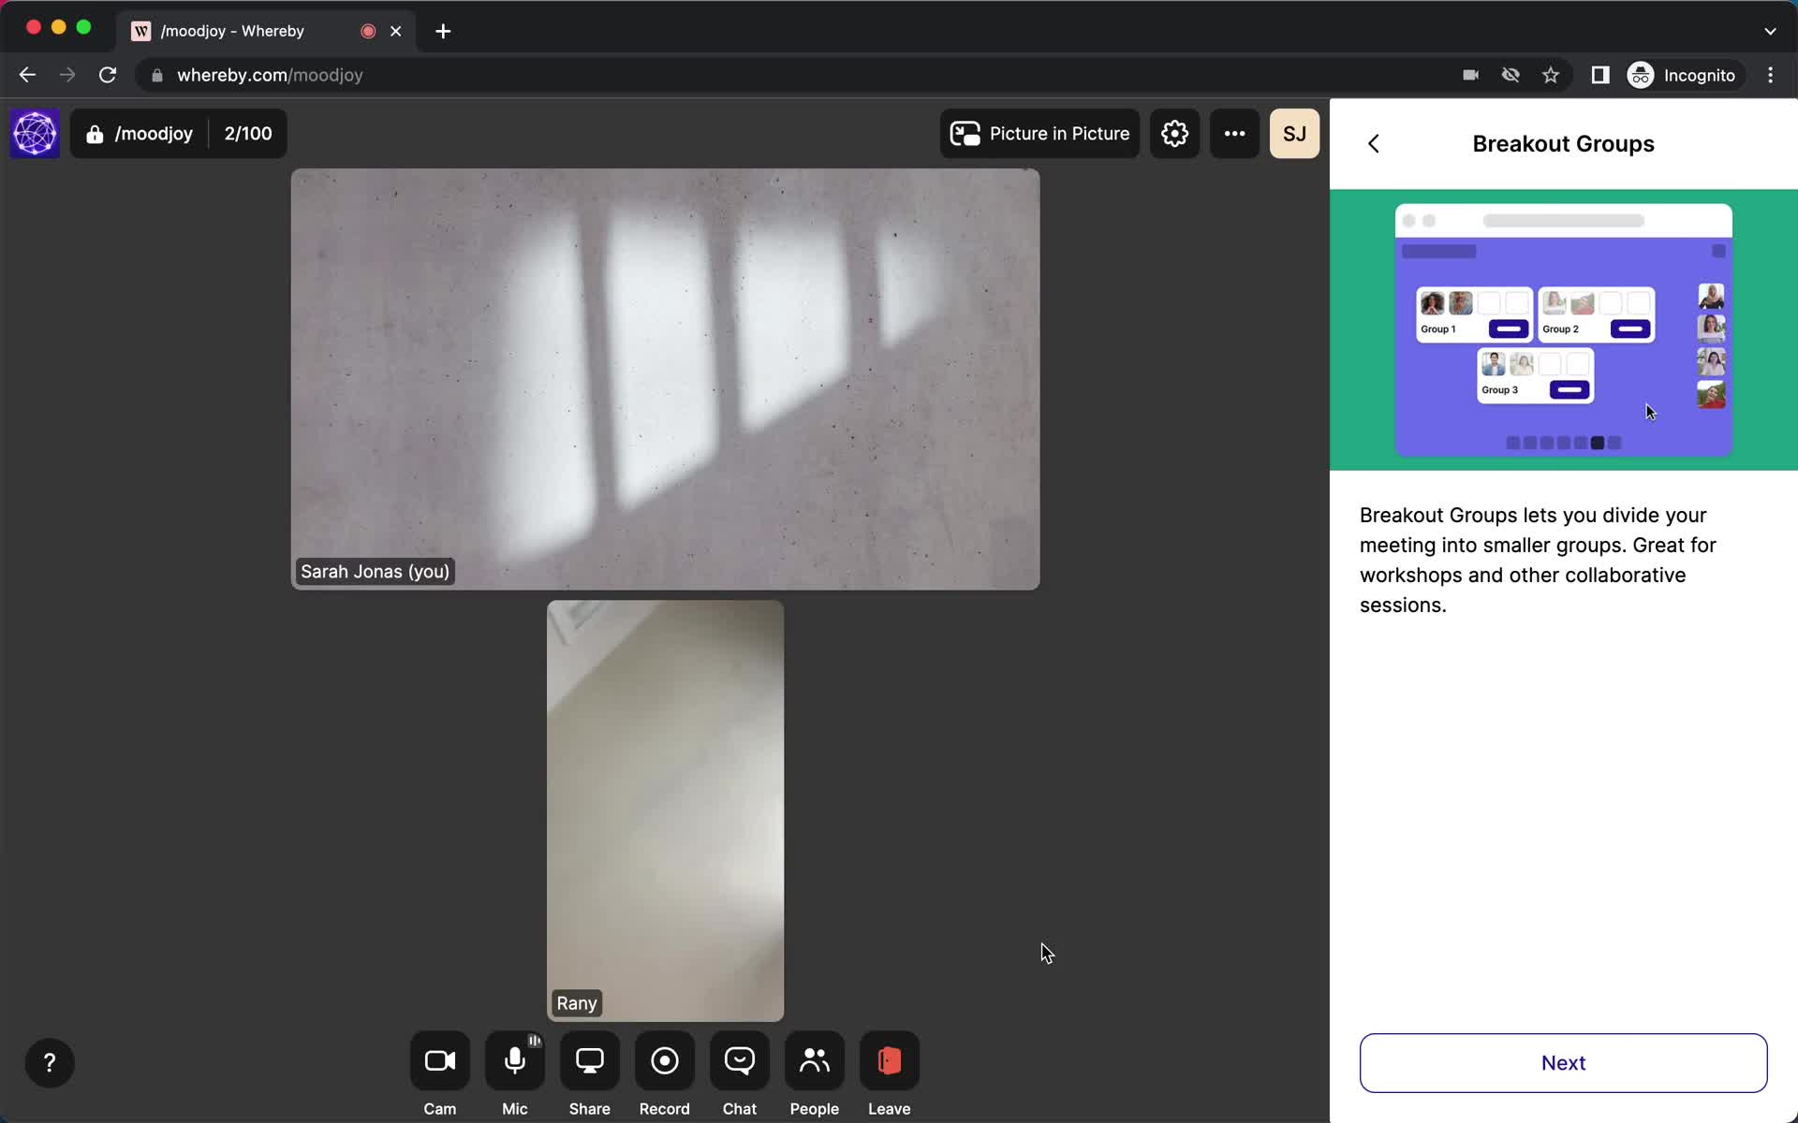
Task: Click help question mark icon
Action: click(x=51, y=1062)
